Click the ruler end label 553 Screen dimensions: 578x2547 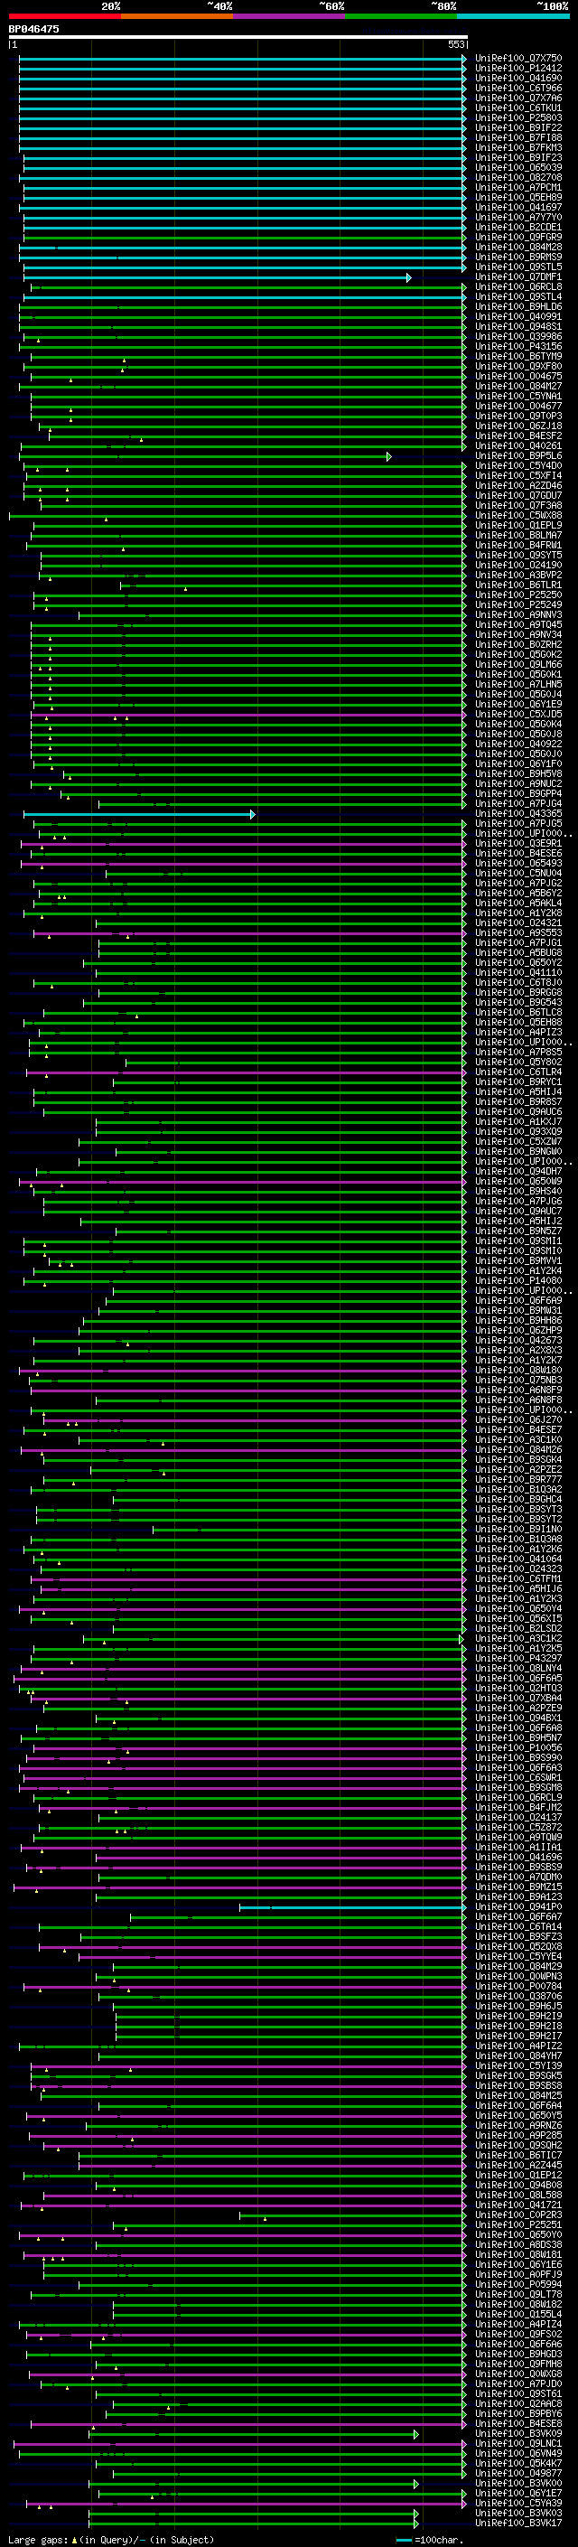[x=456, y=44]
